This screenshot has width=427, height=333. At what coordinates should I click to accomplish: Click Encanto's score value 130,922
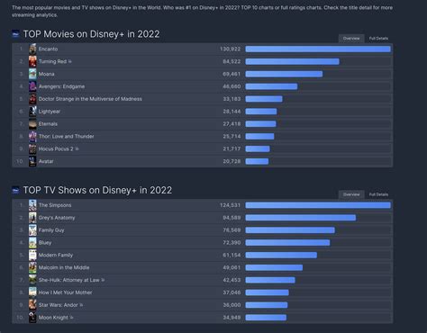[x=231, y=49]
